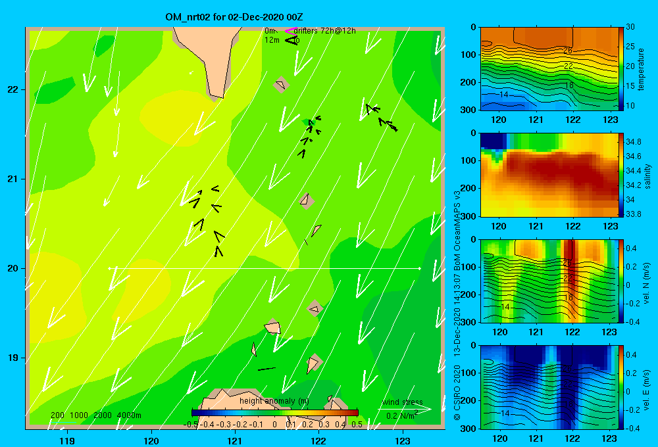Click the '-0.5' tick on the height anomaly bar
Screen dimensions: 658x447
coord(191,425)
